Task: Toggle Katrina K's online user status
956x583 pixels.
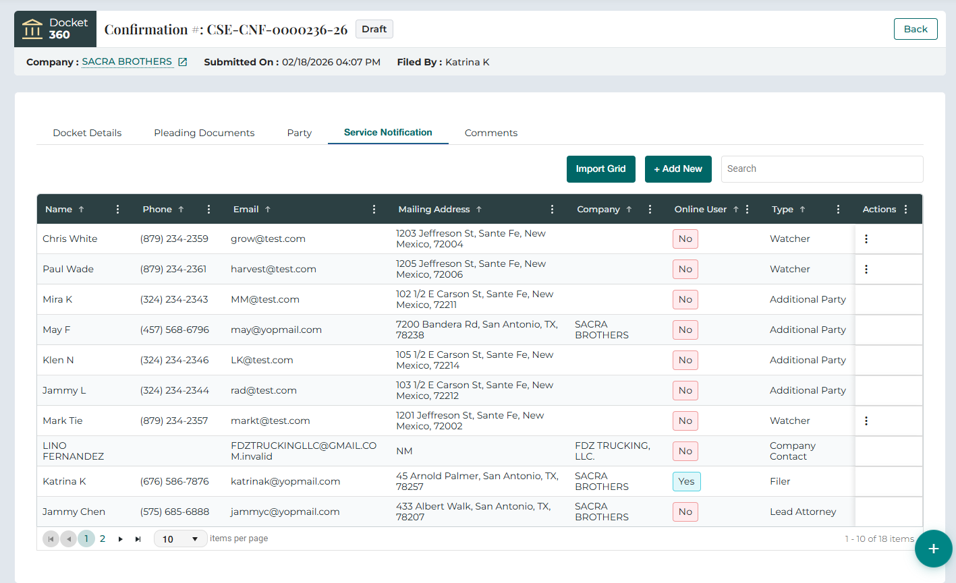Action: [686, 481]
